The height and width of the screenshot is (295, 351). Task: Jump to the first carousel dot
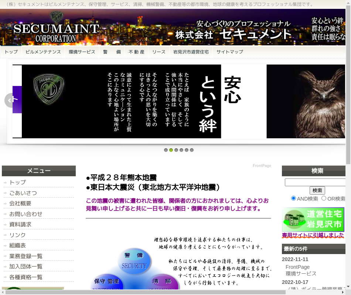(166, 150)
